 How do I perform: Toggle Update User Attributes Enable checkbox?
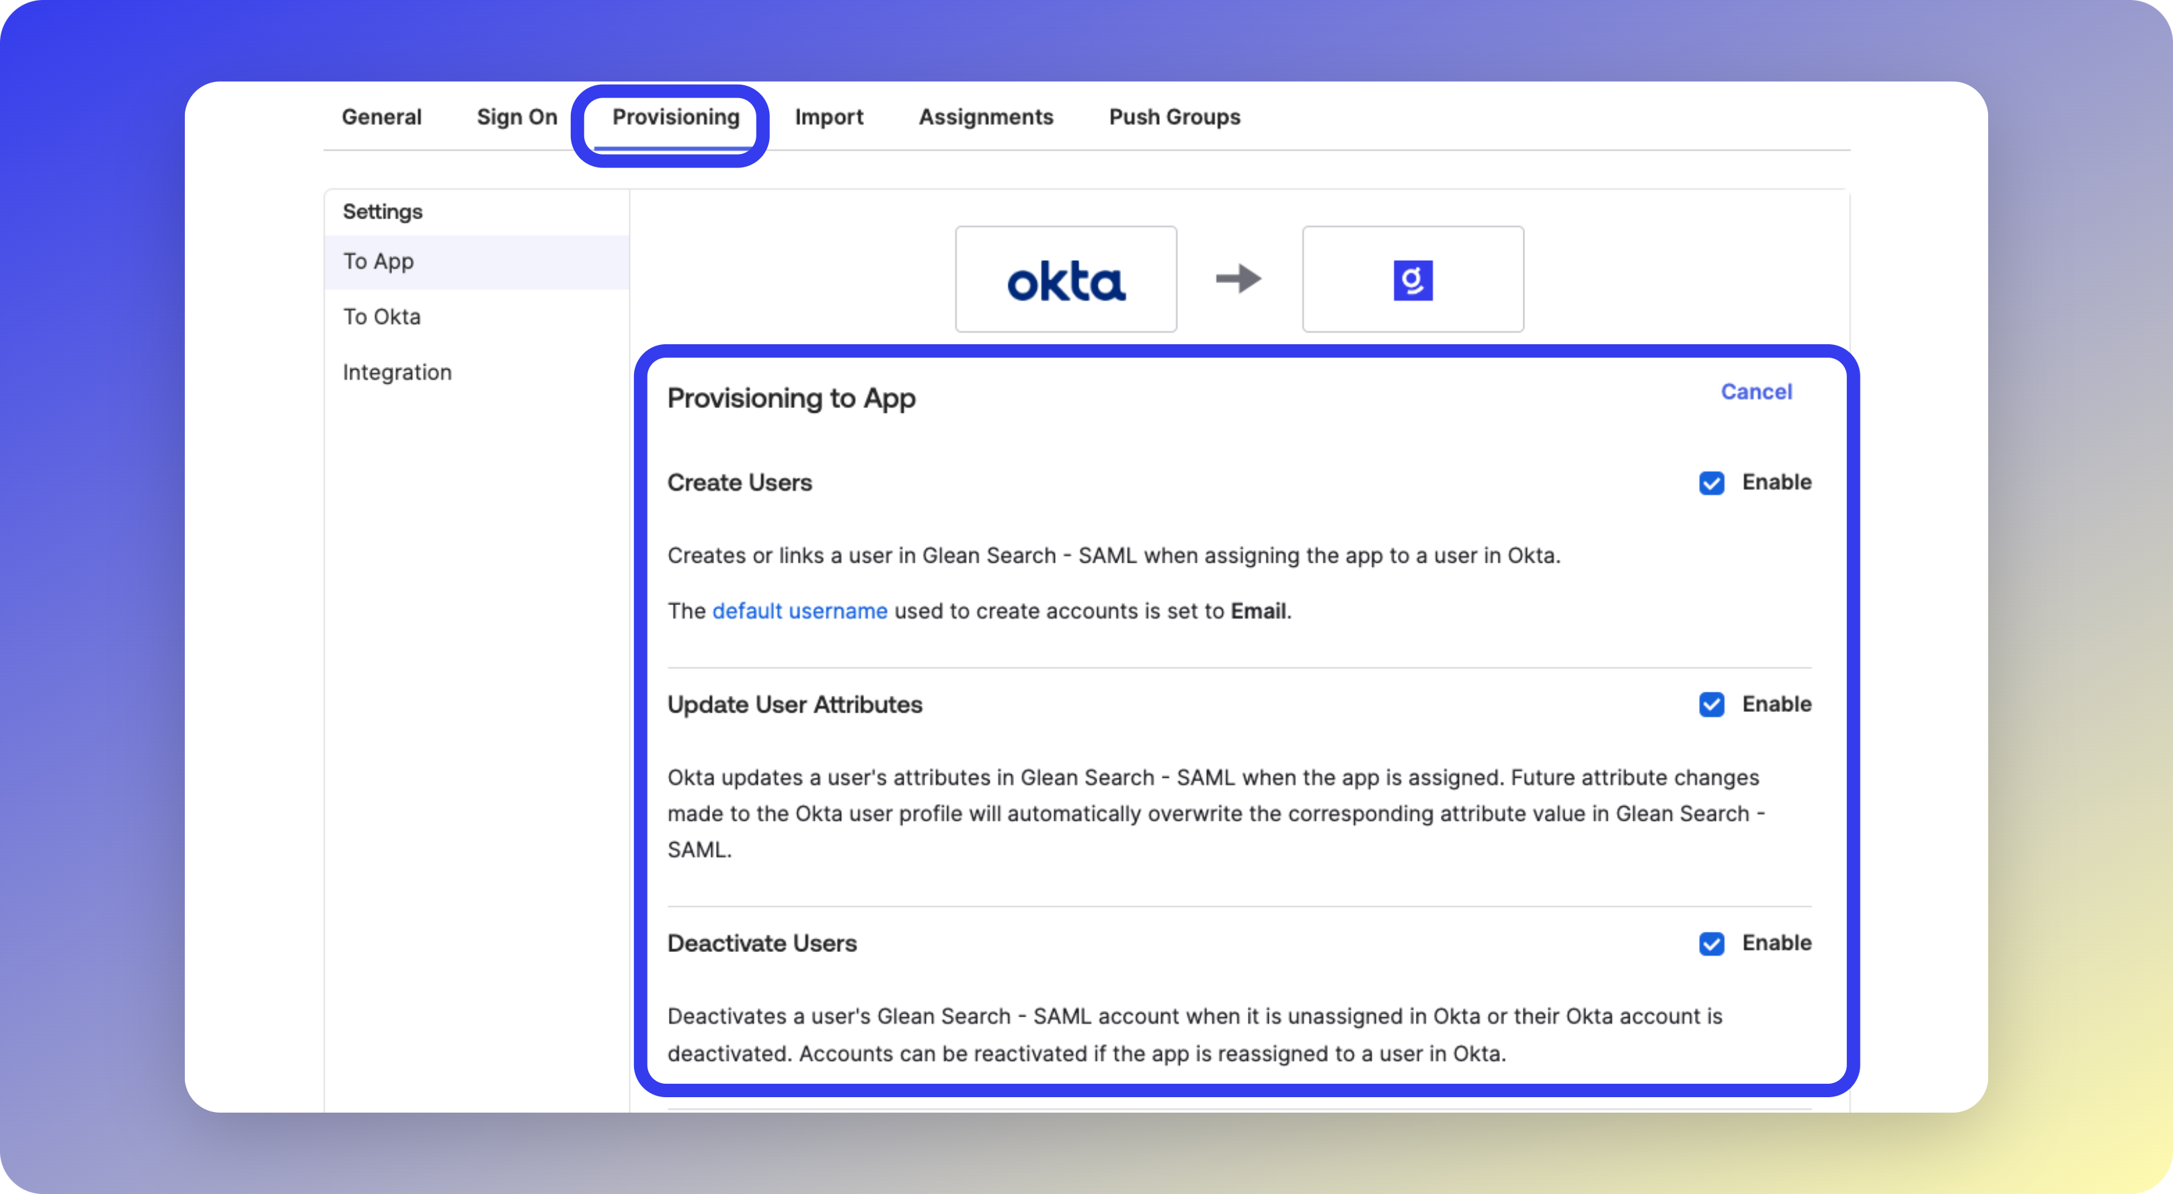point(1710,705)
